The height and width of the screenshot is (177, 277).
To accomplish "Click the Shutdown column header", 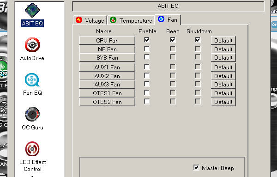I will (x=199, y=31).
